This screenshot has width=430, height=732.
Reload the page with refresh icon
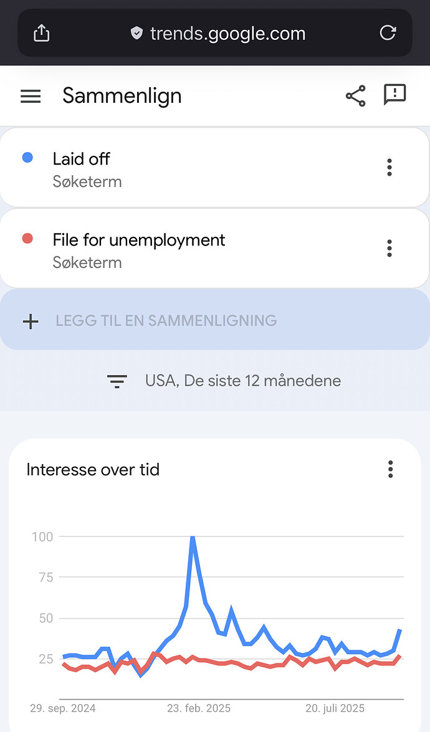[x=388, y=33]
